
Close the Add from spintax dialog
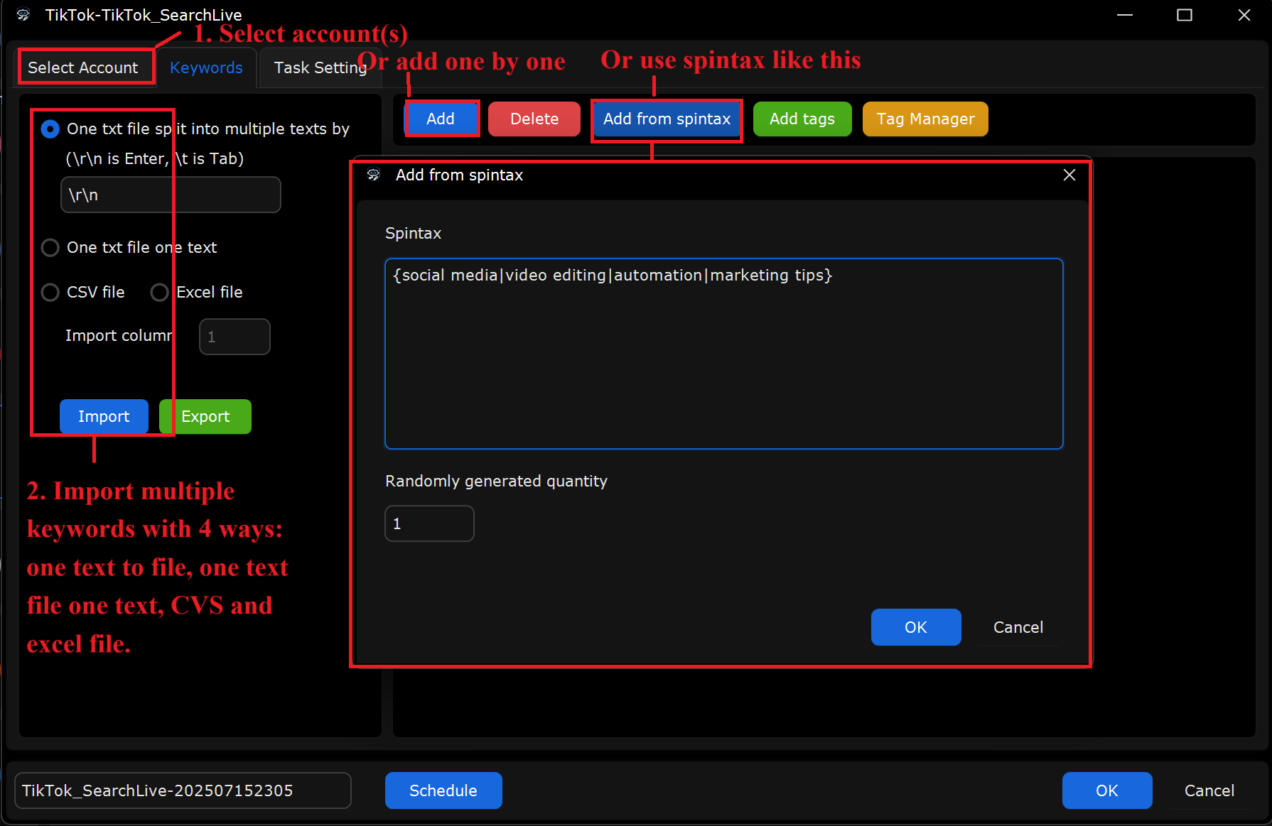1069,175
